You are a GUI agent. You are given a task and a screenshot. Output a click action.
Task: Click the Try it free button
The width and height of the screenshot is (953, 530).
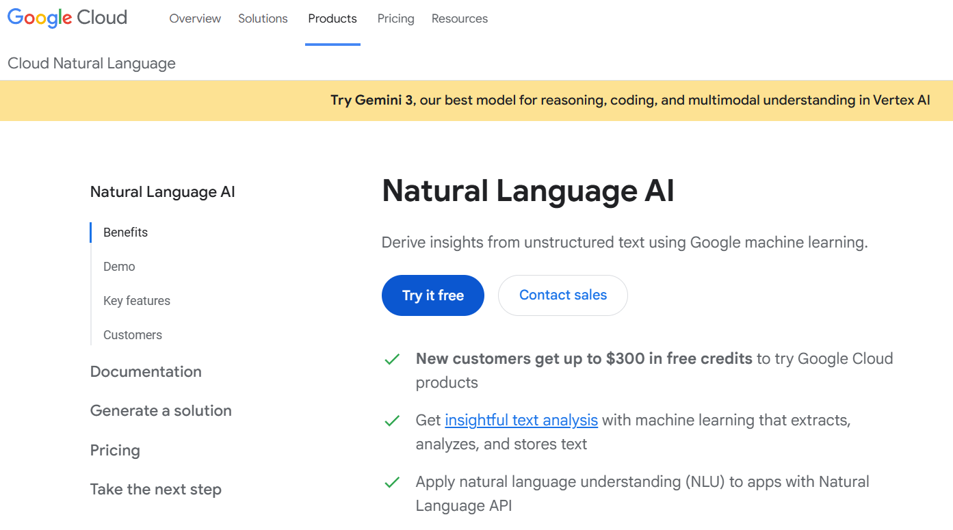(x=432, y=295)
